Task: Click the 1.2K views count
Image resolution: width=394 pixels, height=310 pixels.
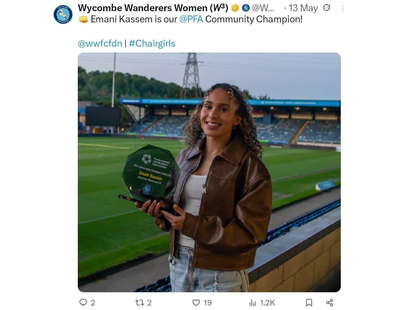Action: [x=267, y=303]
